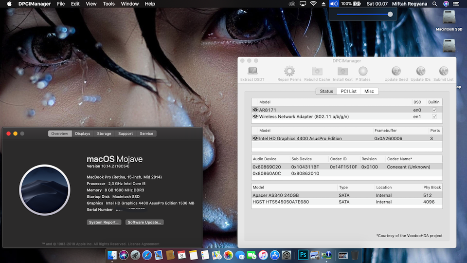Click the Extract DSDT toolbar icon

pyautogui.click(x=252, y=72)
